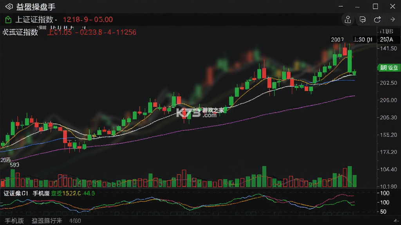The image size is (401, 225).
Task: Click the 证证 C1 indicator name label
Action: coord(16,193)
